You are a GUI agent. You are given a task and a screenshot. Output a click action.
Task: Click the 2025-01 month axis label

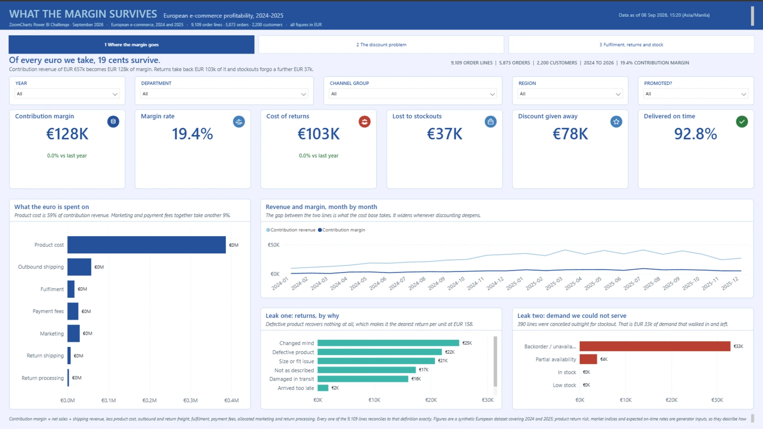(x=515, y=284)
